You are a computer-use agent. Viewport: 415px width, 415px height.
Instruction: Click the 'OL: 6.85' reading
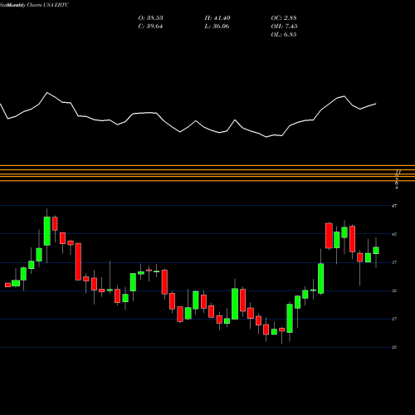click(284, 35)
